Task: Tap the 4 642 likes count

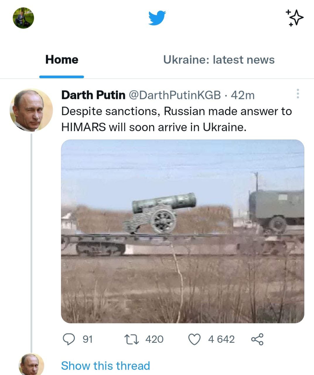Action: coord(221,339)
